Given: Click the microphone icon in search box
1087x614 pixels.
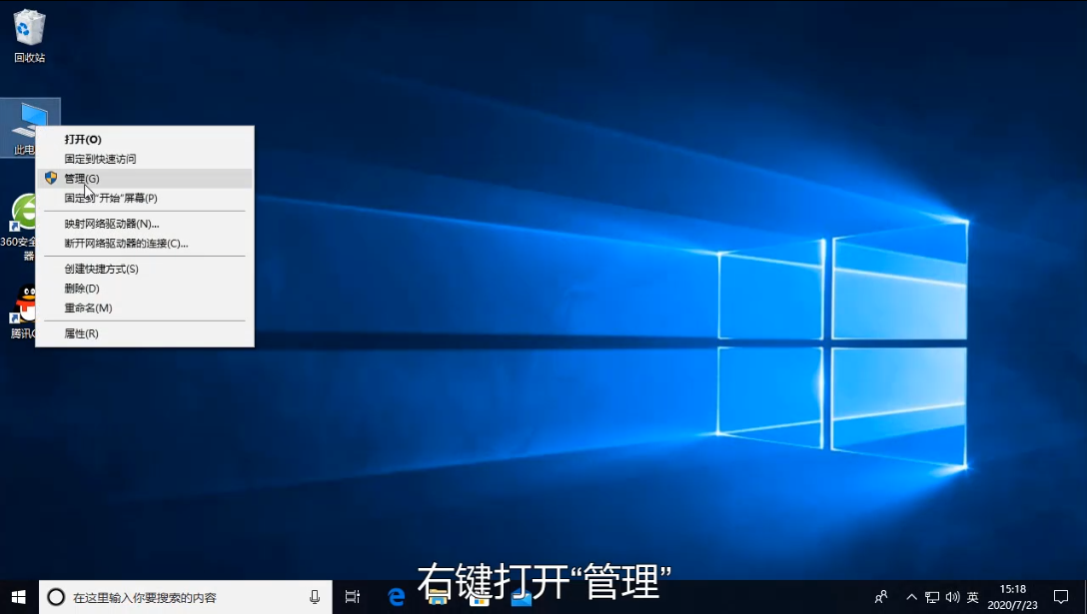Looking at the screenshot, I should click(x=315, y=597).
